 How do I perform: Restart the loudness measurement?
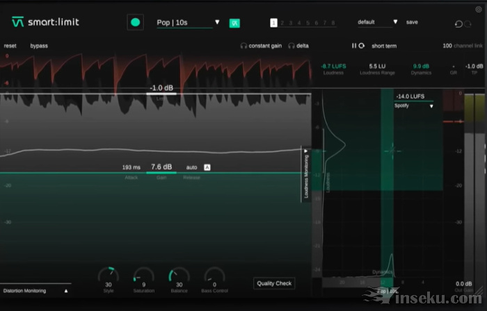361,46
